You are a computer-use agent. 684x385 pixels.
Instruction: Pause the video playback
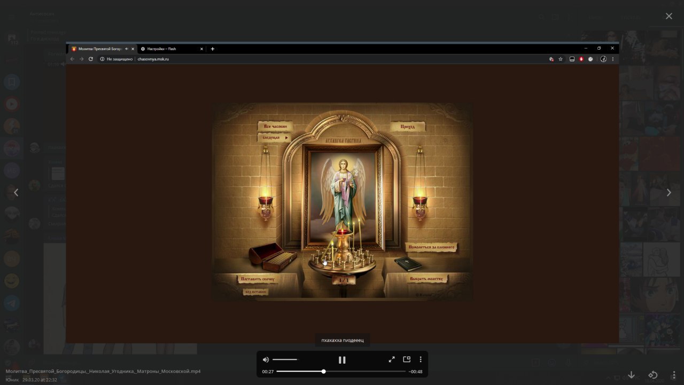pyautogui.click(x=342, y=360)
